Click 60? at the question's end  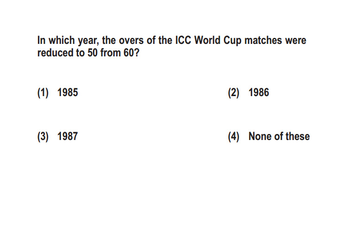point(131,53)
